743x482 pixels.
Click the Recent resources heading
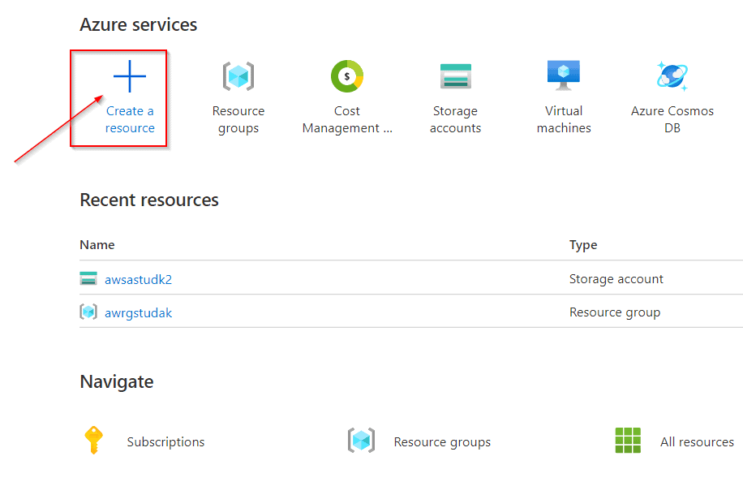click(148, 200)
